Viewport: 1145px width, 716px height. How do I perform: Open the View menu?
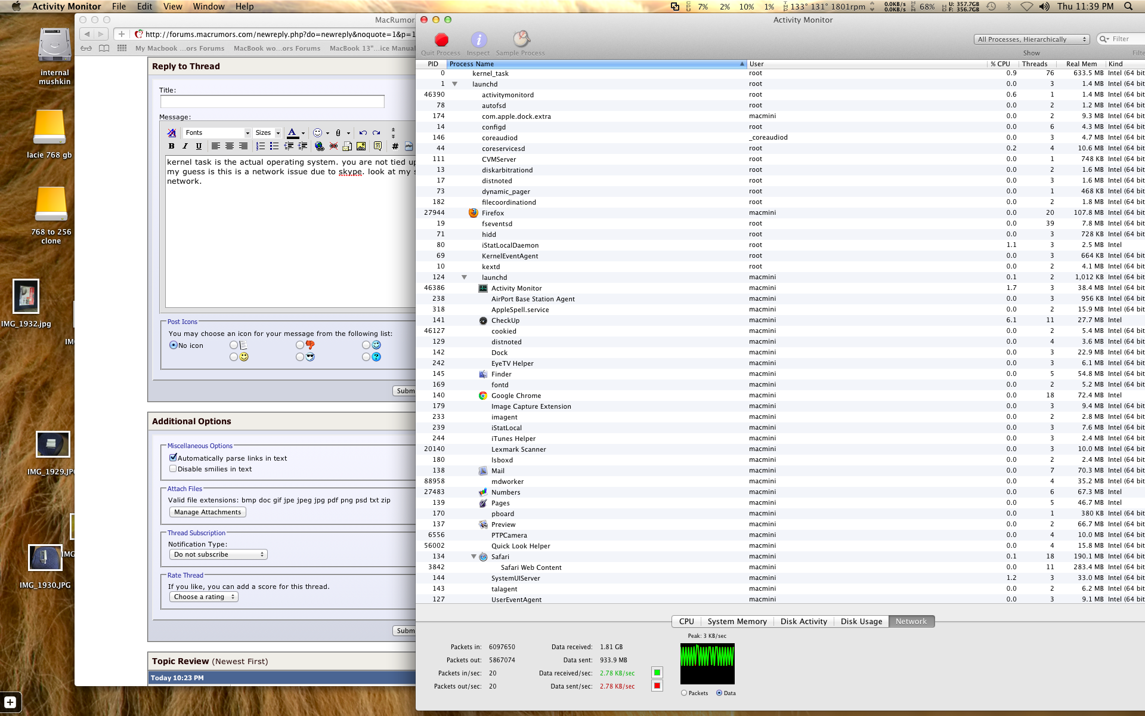[172, 7]
